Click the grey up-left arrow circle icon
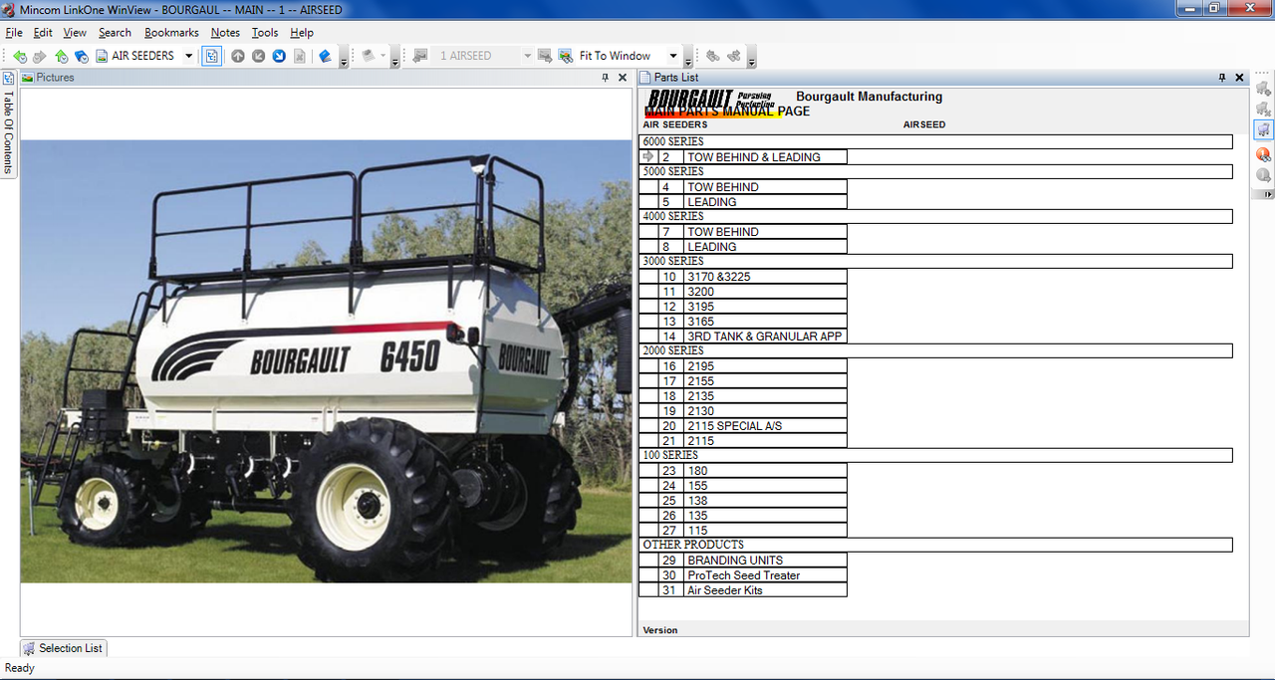Image resolution: width=1275 pixels, height=680 pixels. tap(258, 56)
